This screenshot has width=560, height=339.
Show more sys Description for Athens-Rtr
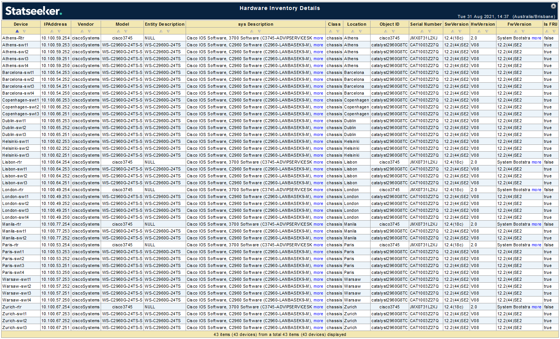coord(318,38)
